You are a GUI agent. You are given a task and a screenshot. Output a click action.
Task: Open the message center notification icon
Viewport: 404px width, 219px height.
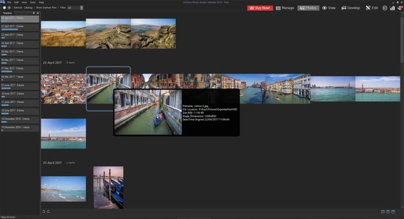400,8
